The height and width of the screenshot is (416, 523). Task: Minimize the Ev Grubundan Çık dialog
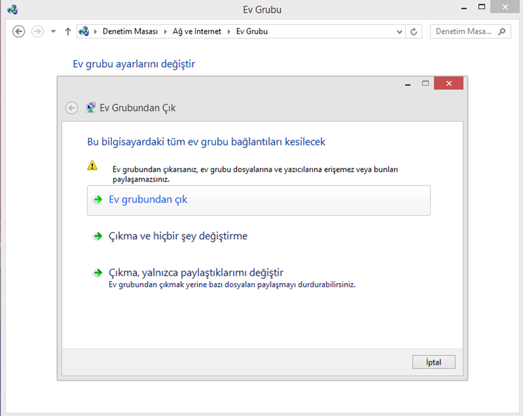click(408, 84)
